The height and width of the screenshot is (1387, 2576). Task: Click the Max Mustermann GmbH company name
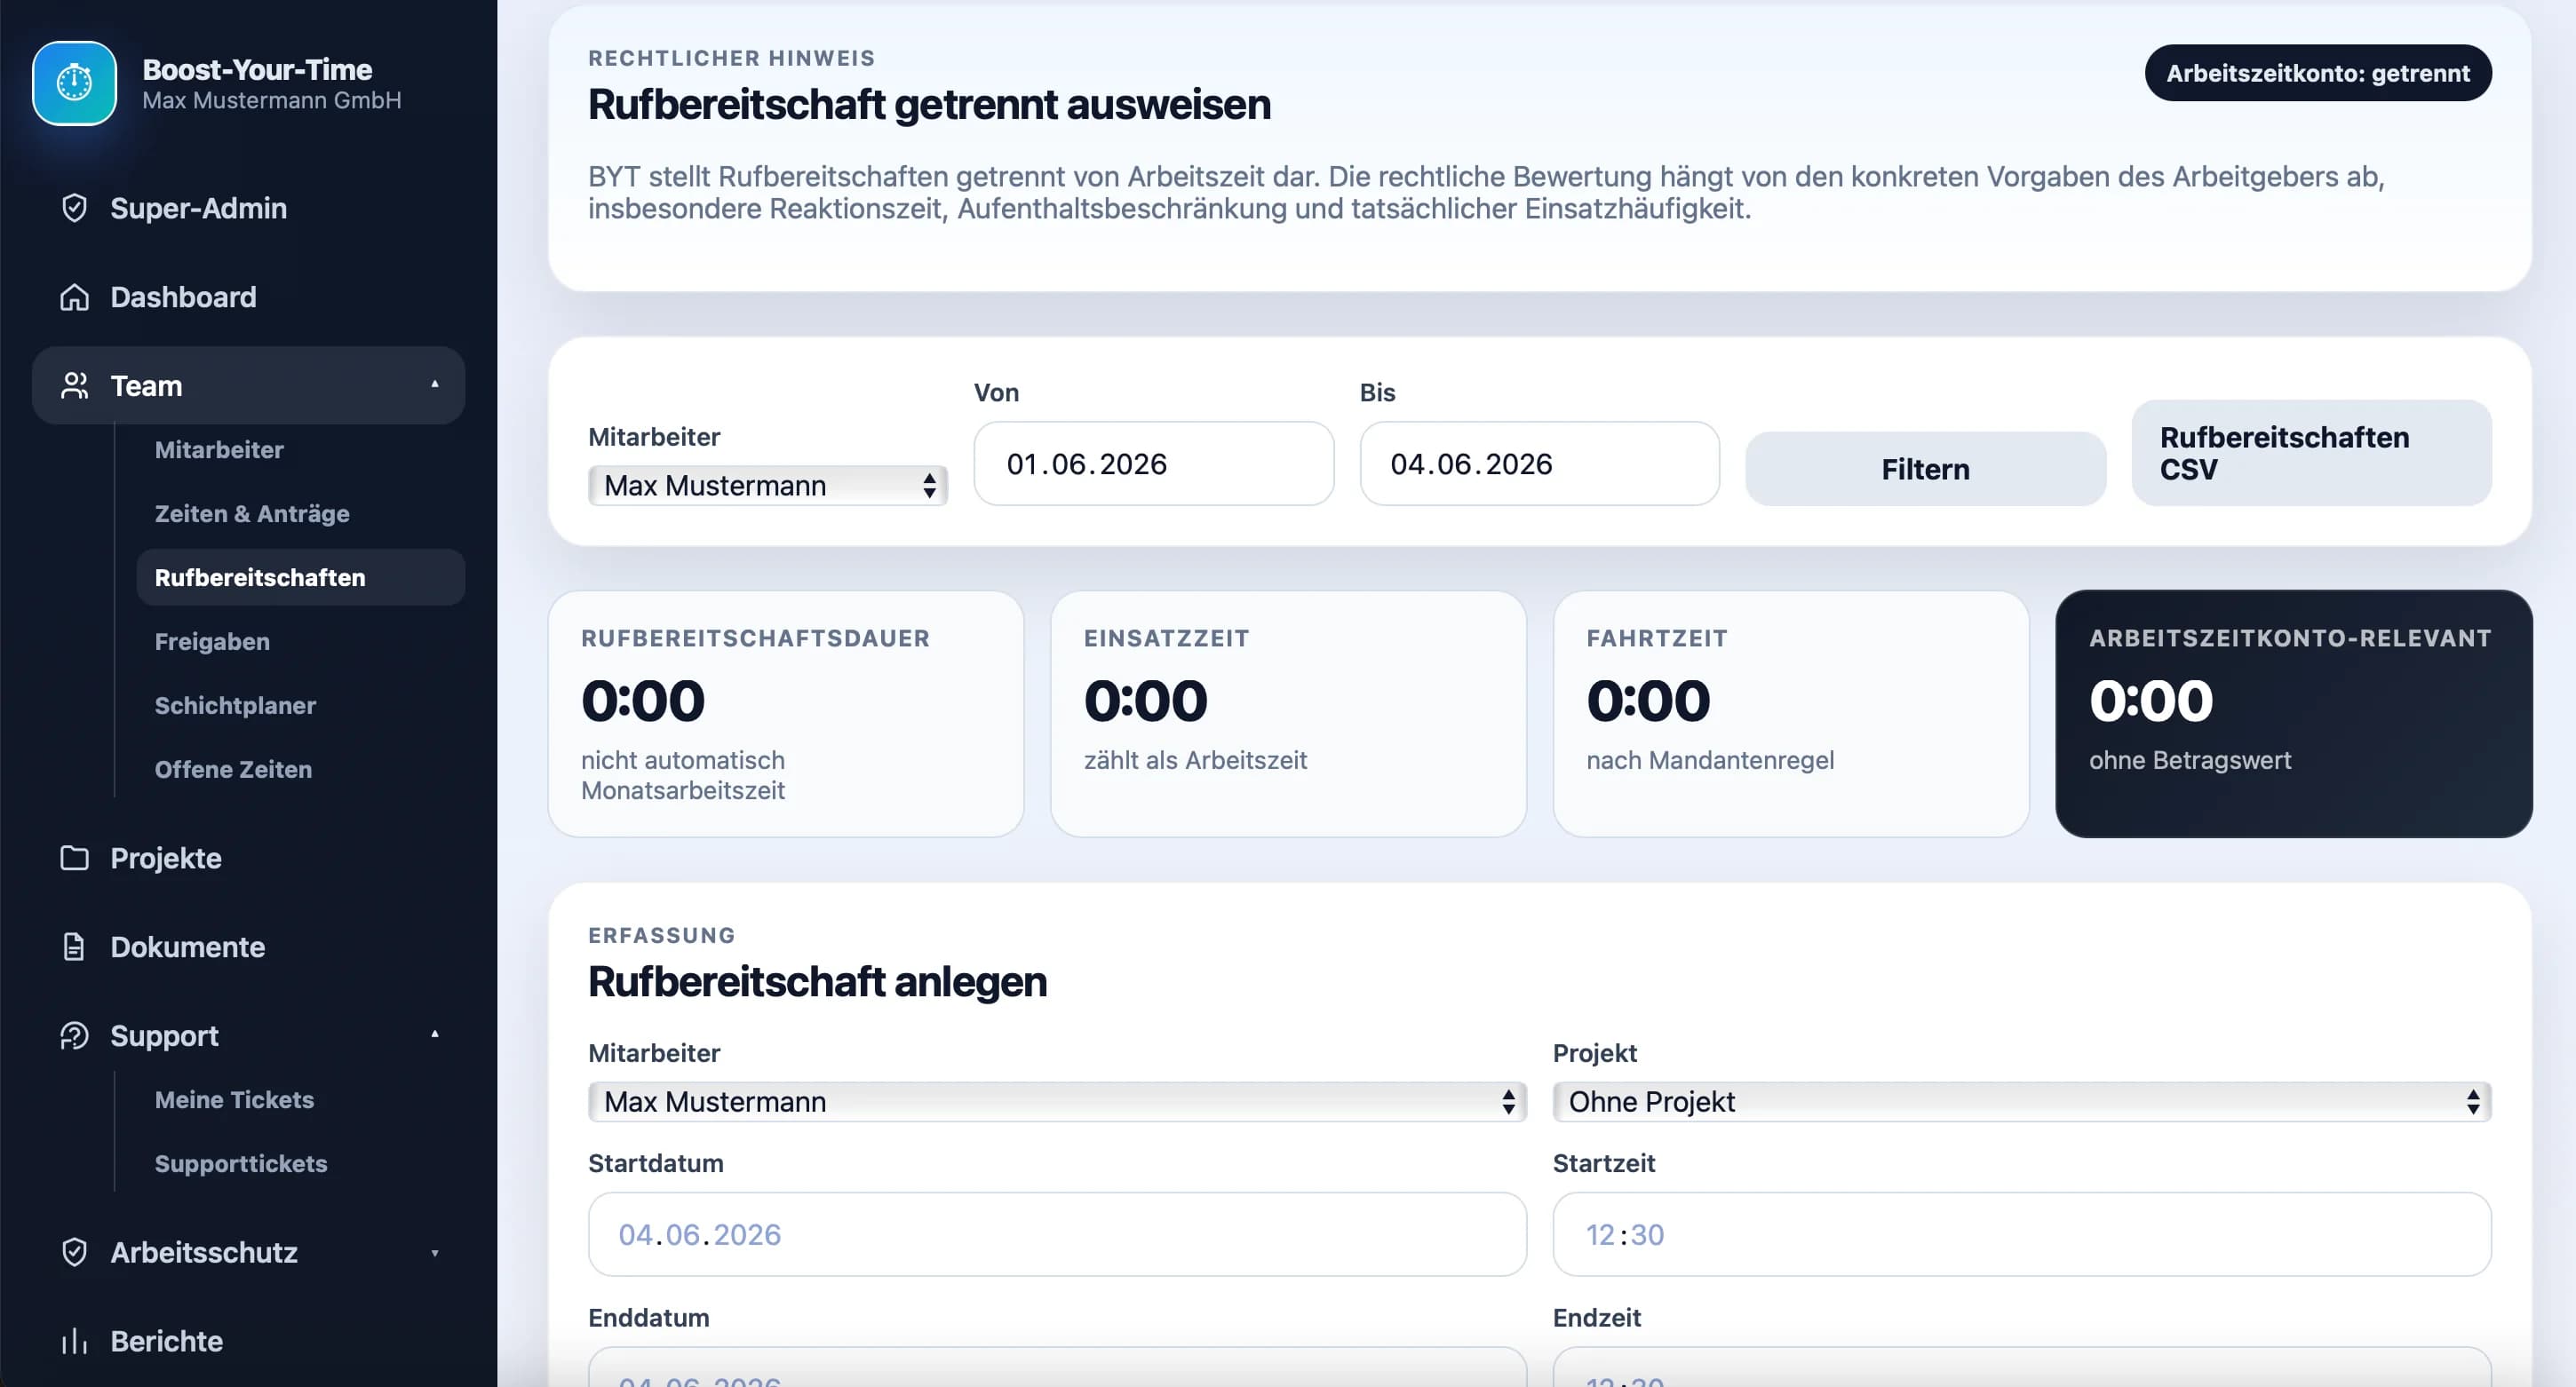(x=271, y=101)
